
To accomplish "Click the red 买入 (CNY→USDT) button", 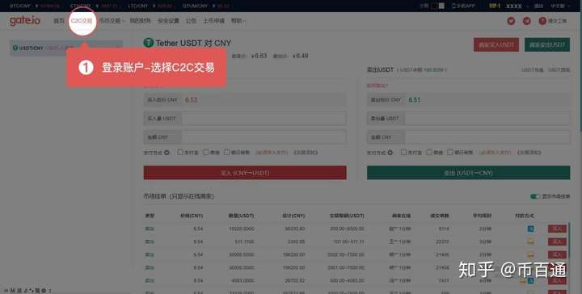I will [x=245, y=173].
